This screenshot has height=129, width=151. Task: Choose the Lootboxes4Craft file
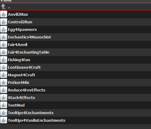(x=24, y=67)
